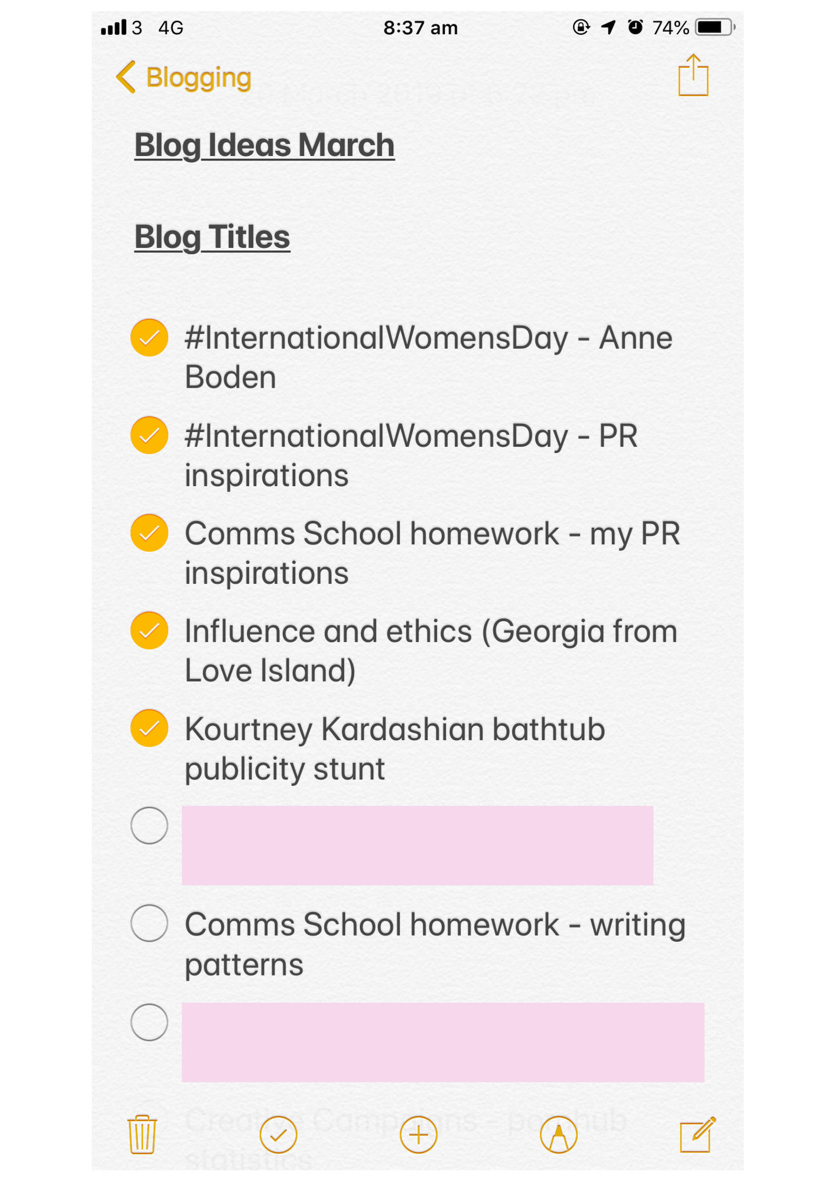
Task: Tap the Blog Titles heading
Action: [x=212, y=237]
